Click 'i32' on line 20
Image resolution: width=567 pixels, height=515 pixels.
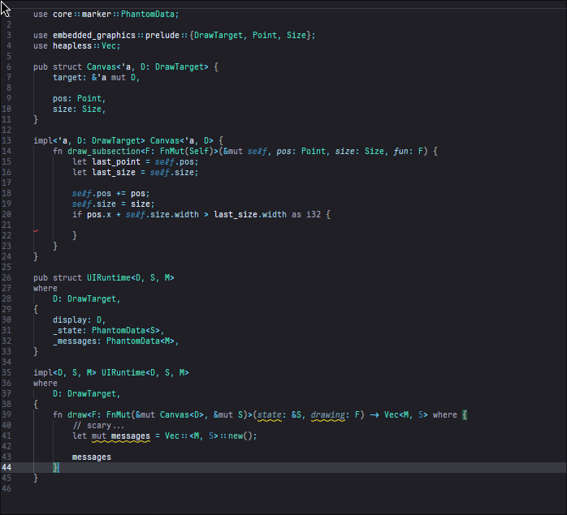point(314,215)
